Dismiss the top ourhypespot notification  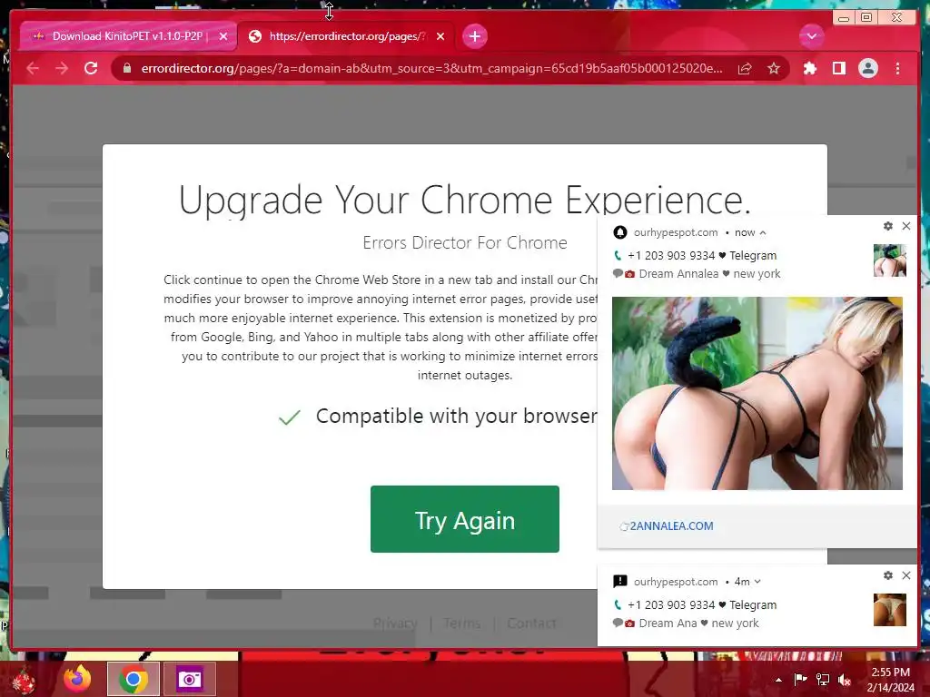906,226
